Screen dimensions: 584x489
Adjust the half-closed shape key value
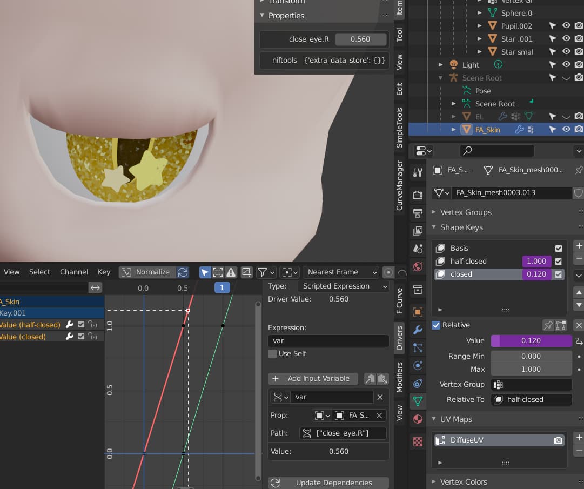coord(536,262)
